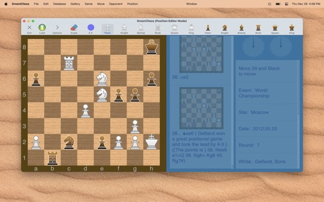This screenshot has height=202, width=324.
Task: Click the white king on h2
Action: click(152, 142)
